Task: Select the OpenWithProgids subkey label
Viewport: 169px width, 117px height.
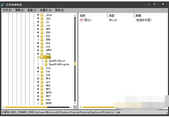Action: point(59,64)
